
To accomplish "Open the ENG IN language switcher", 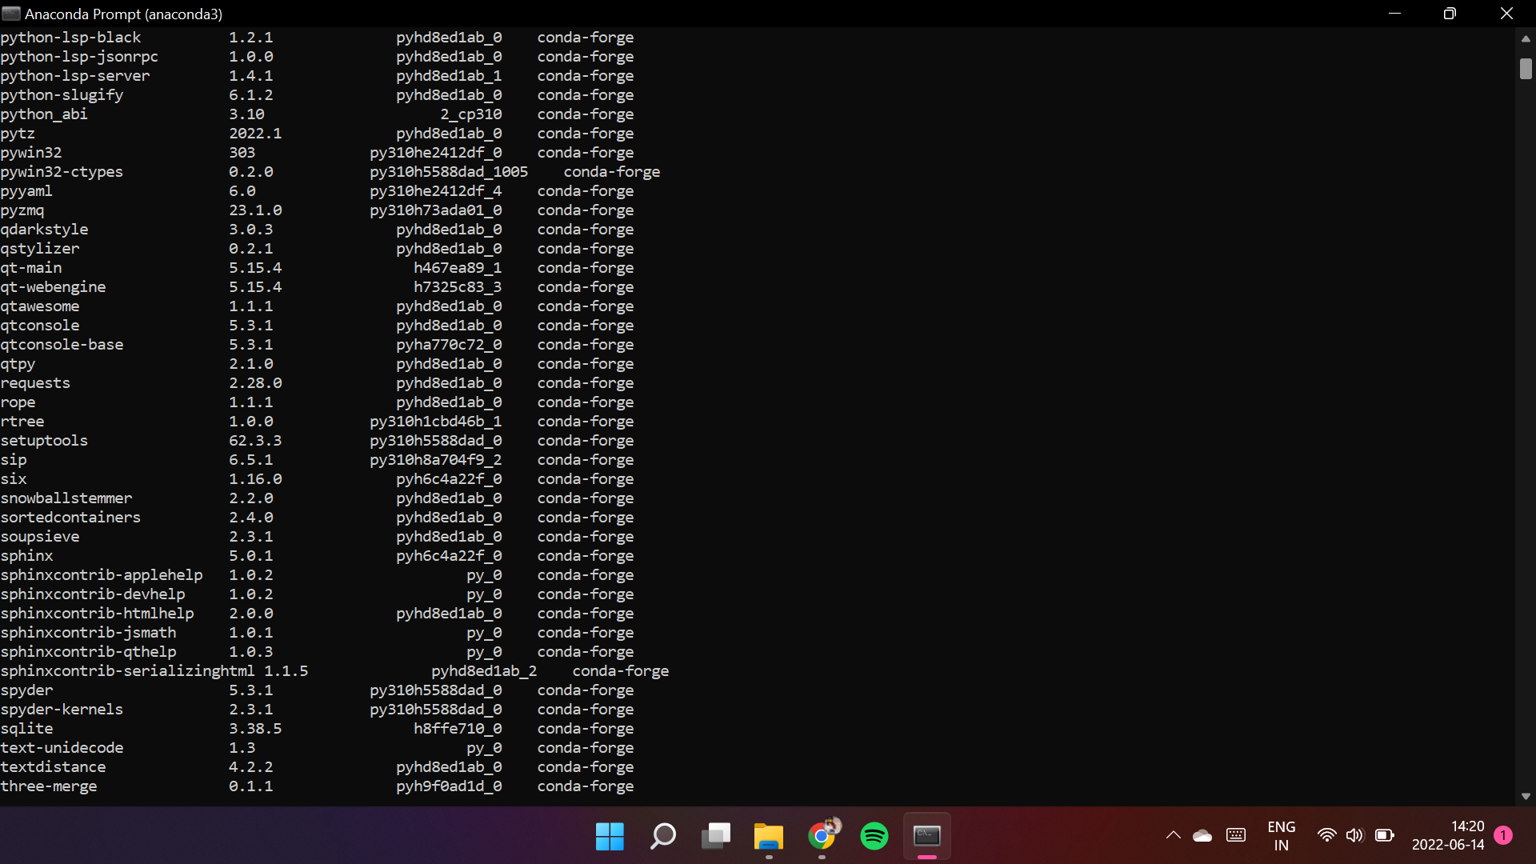I will pyautogui.click(x=1281, y=835).
